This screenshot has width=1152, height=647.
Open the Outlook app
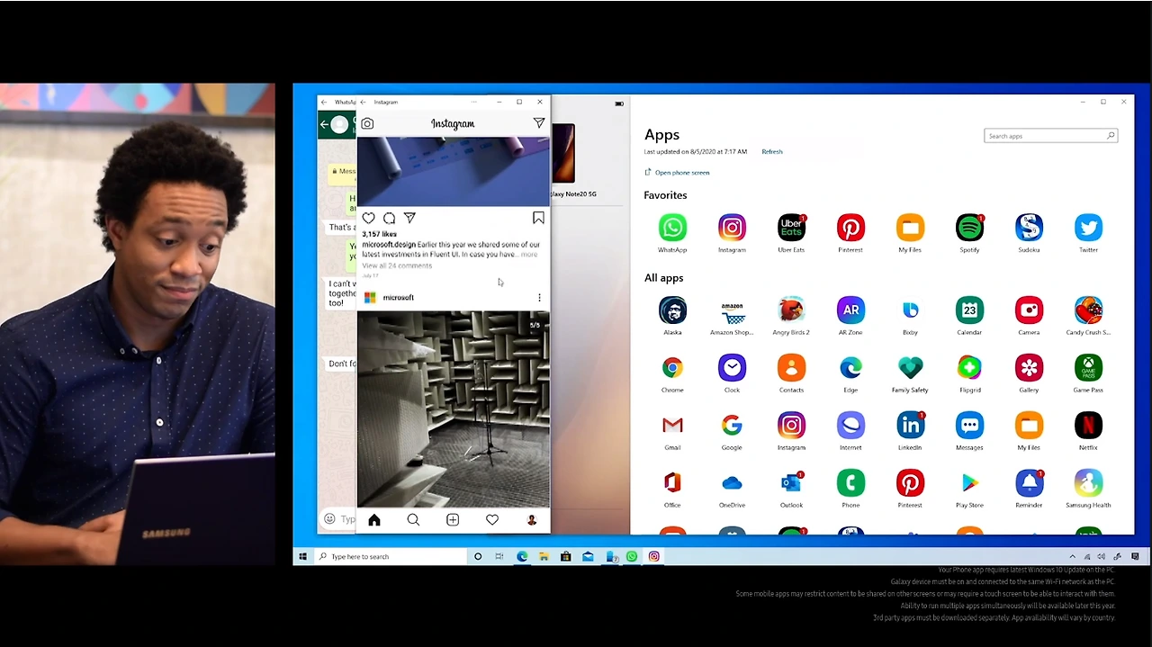click(x=791, y=483)
